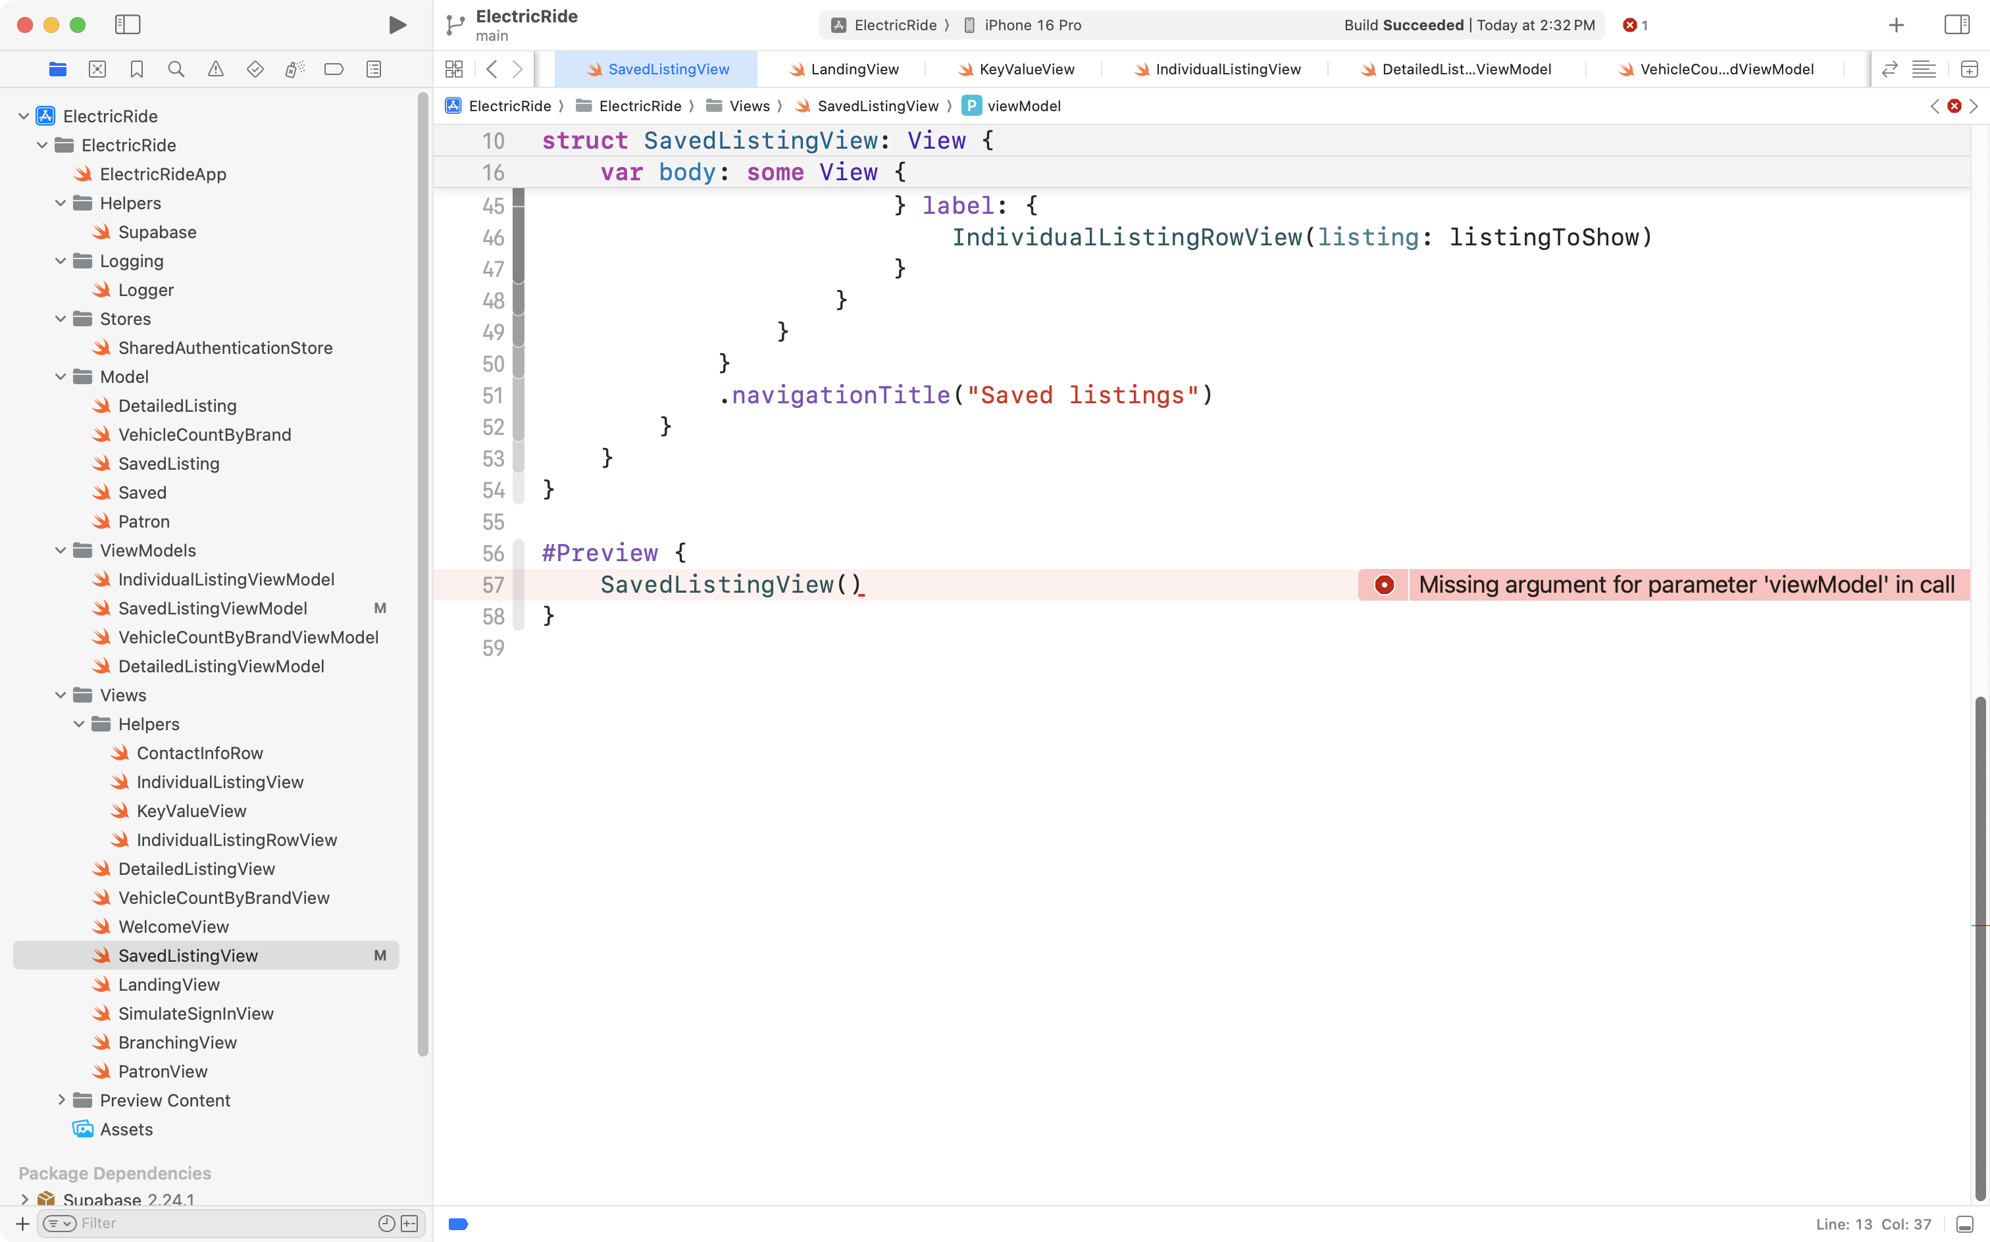Click the error icon on line 57
This screenshot has width=1990, height=1242.
1384,585
